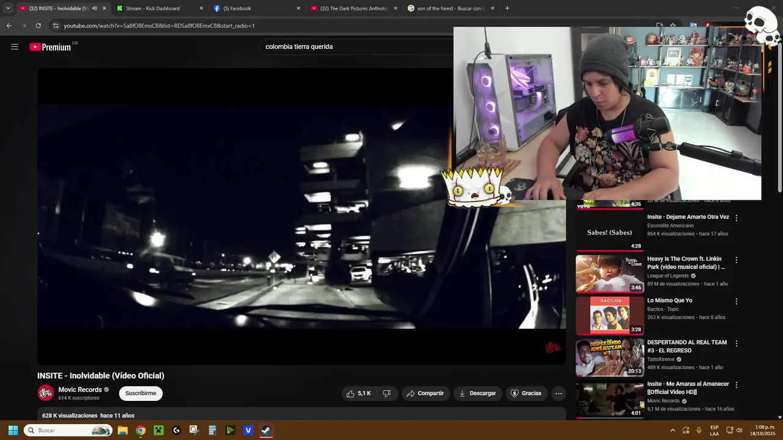This screenshot has height=440, width=783.
Task: Open File Explorer from the taskbar
Action: [122, 430]
